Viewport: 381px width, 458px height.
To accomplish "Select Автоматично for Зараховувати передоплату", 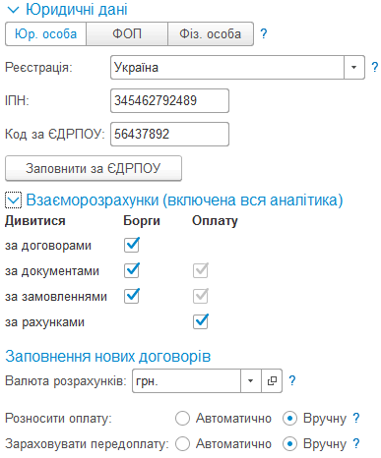I will pos(182,444).
